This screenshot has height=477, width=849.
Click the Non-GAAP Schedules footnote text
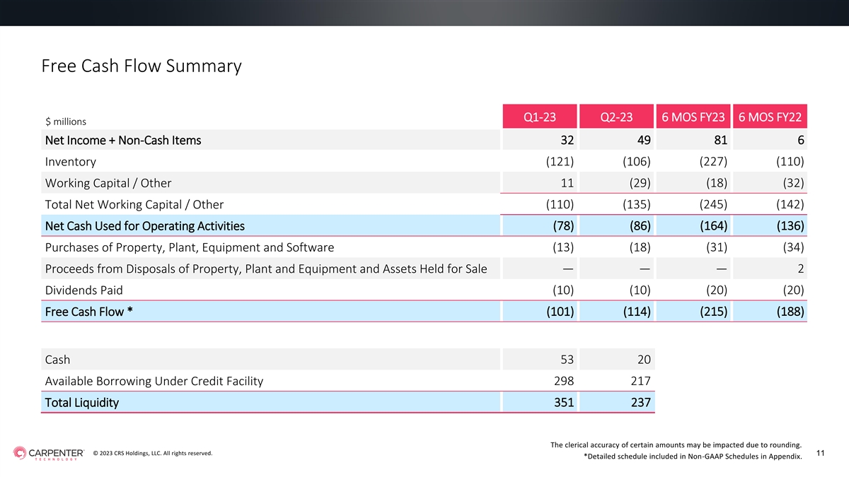pos(693,457)
